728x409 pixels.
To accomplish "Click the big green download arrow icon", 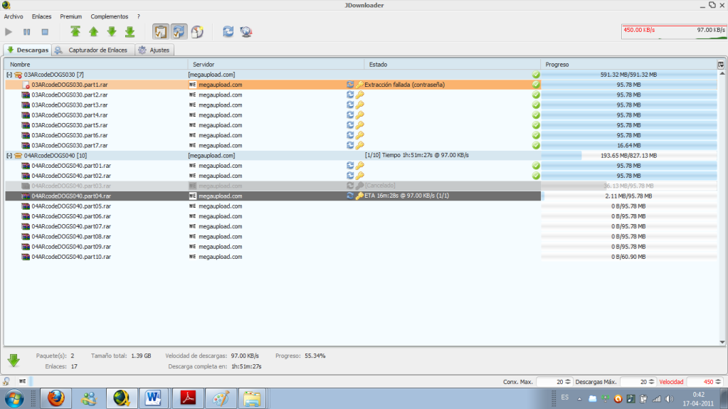I will (14, 360).
